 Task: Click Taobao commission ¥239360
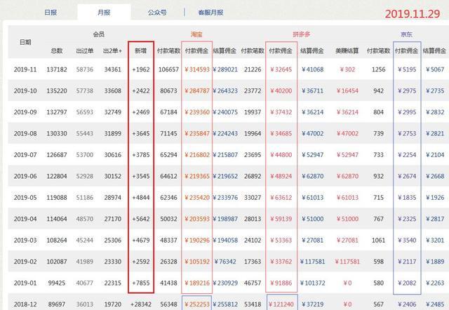point(197,112)
